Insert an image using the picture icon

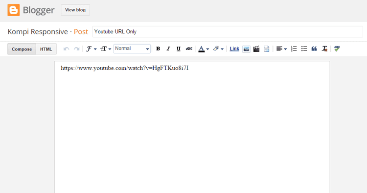tap(246, 48)
